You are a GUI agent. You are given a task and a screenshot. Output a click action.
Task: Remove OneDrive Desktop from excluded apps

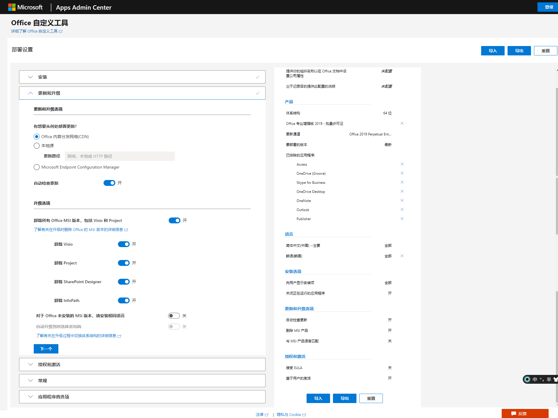coord(402,191)
